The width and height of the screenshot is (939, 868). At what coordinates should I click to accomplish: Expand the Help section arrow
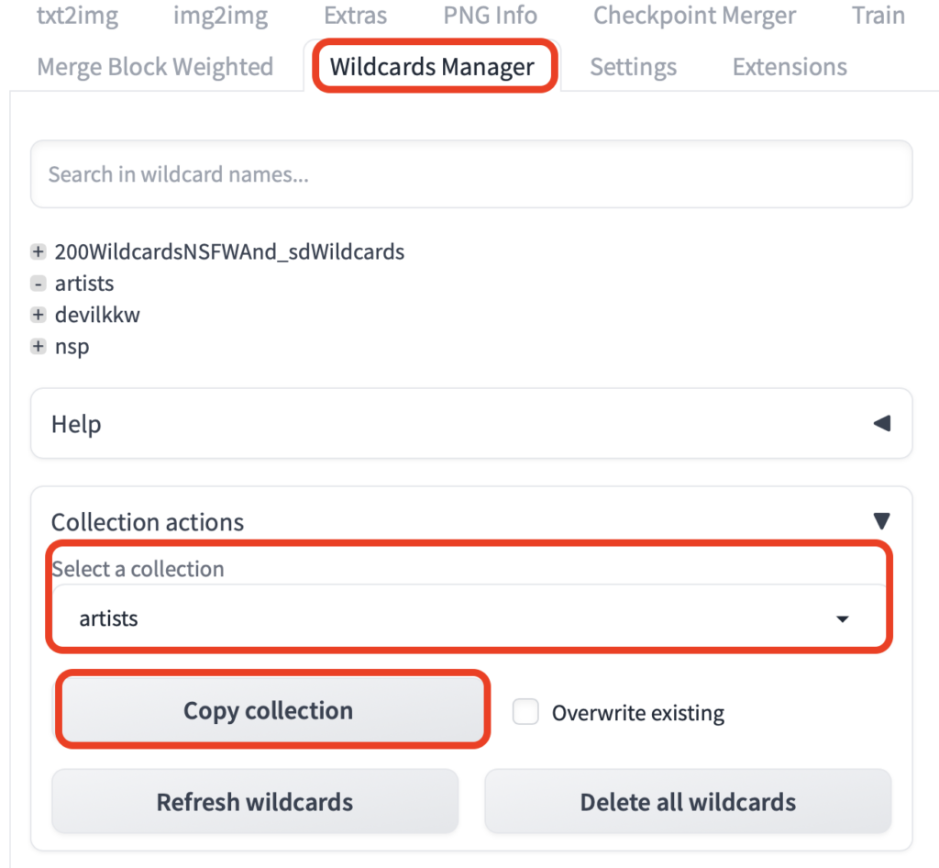point(881,424)
